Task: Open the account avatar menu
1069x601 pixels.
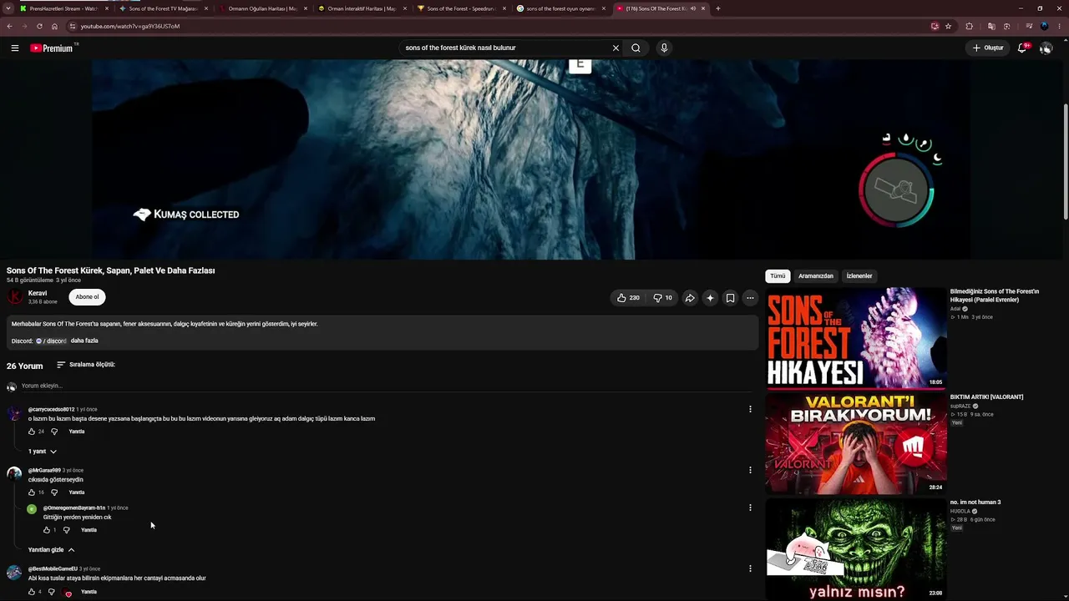Action: pos(1046,48)
